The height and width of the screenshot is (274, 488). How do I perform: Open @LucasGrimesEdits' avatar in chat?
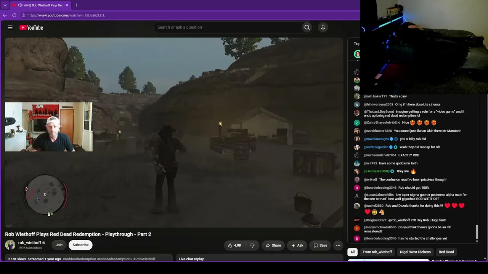coord(357,196)
